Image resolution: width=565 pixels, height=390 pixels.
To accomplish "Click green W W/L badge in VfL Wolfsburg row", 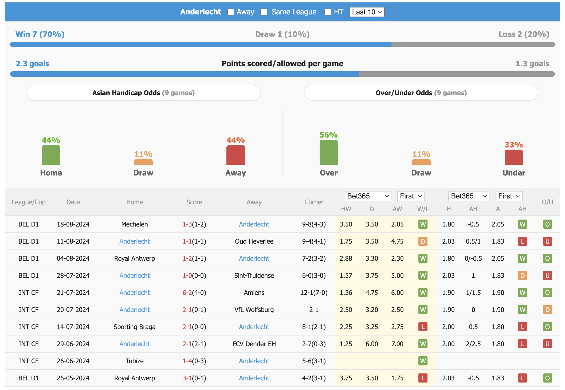I will coord(423,310).
